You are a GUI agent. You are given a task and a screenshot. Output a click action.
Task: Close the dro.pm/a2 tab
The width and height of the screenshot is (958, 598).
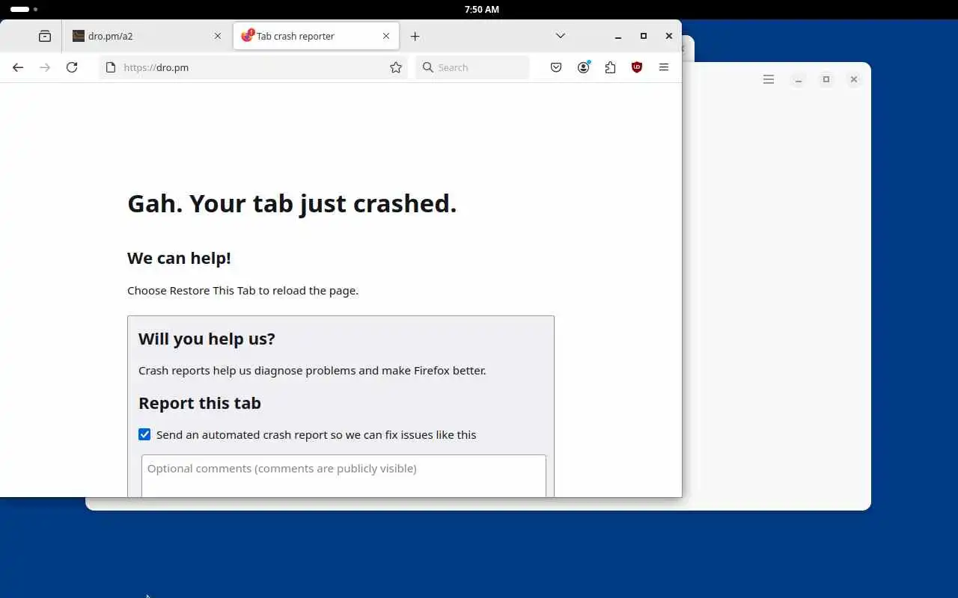pyautogui.click(x=218, y=36)
